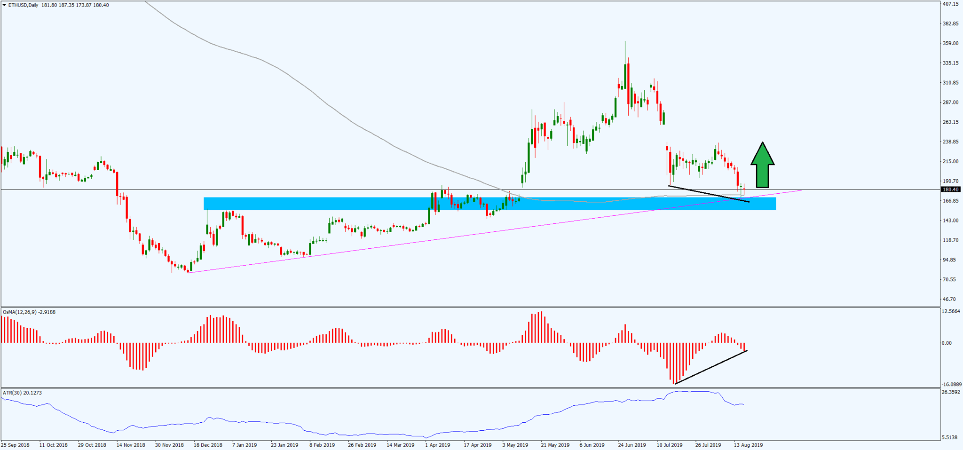963x450 pixels.
Task: Click the 26 Feb 2019 date label
Action: click(362, 445)
